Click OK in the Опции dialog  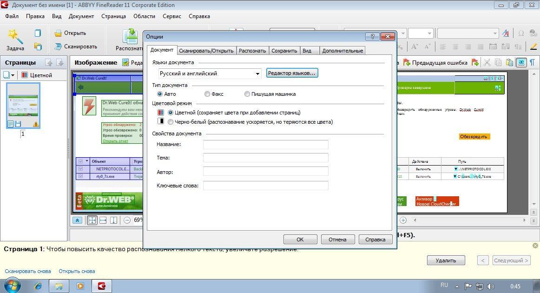300,239
